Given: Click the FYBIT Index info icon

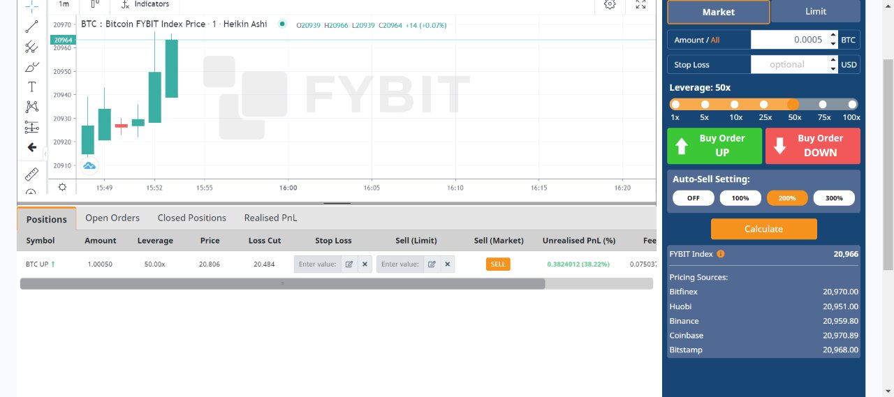Looking at the screenshot, I should (721, 254).
